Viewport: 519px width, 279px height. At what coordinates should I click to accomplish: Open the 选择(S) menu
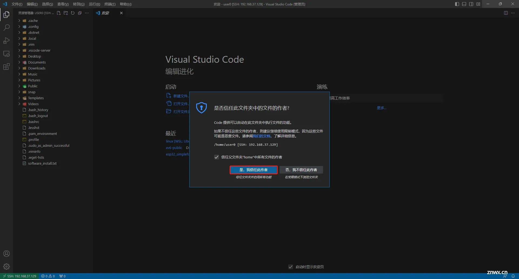point(47,4)
